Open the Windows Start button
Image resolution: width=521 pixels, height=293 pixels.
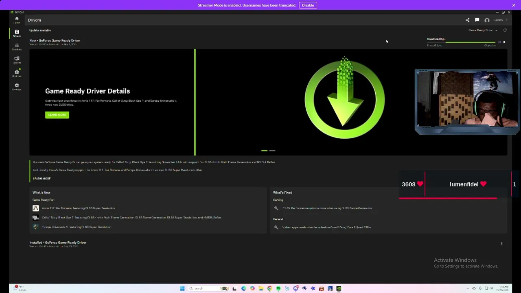[182, 289]
